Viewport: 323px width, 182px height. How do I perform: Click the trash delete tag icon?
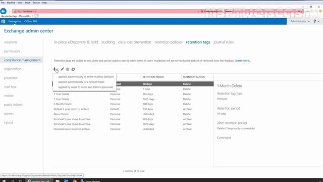point(68,69)
